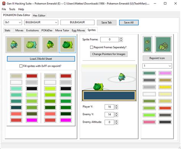Open the Evolutions tab
Viewport: 181px width, 149px height.
(x=32, y=30)
